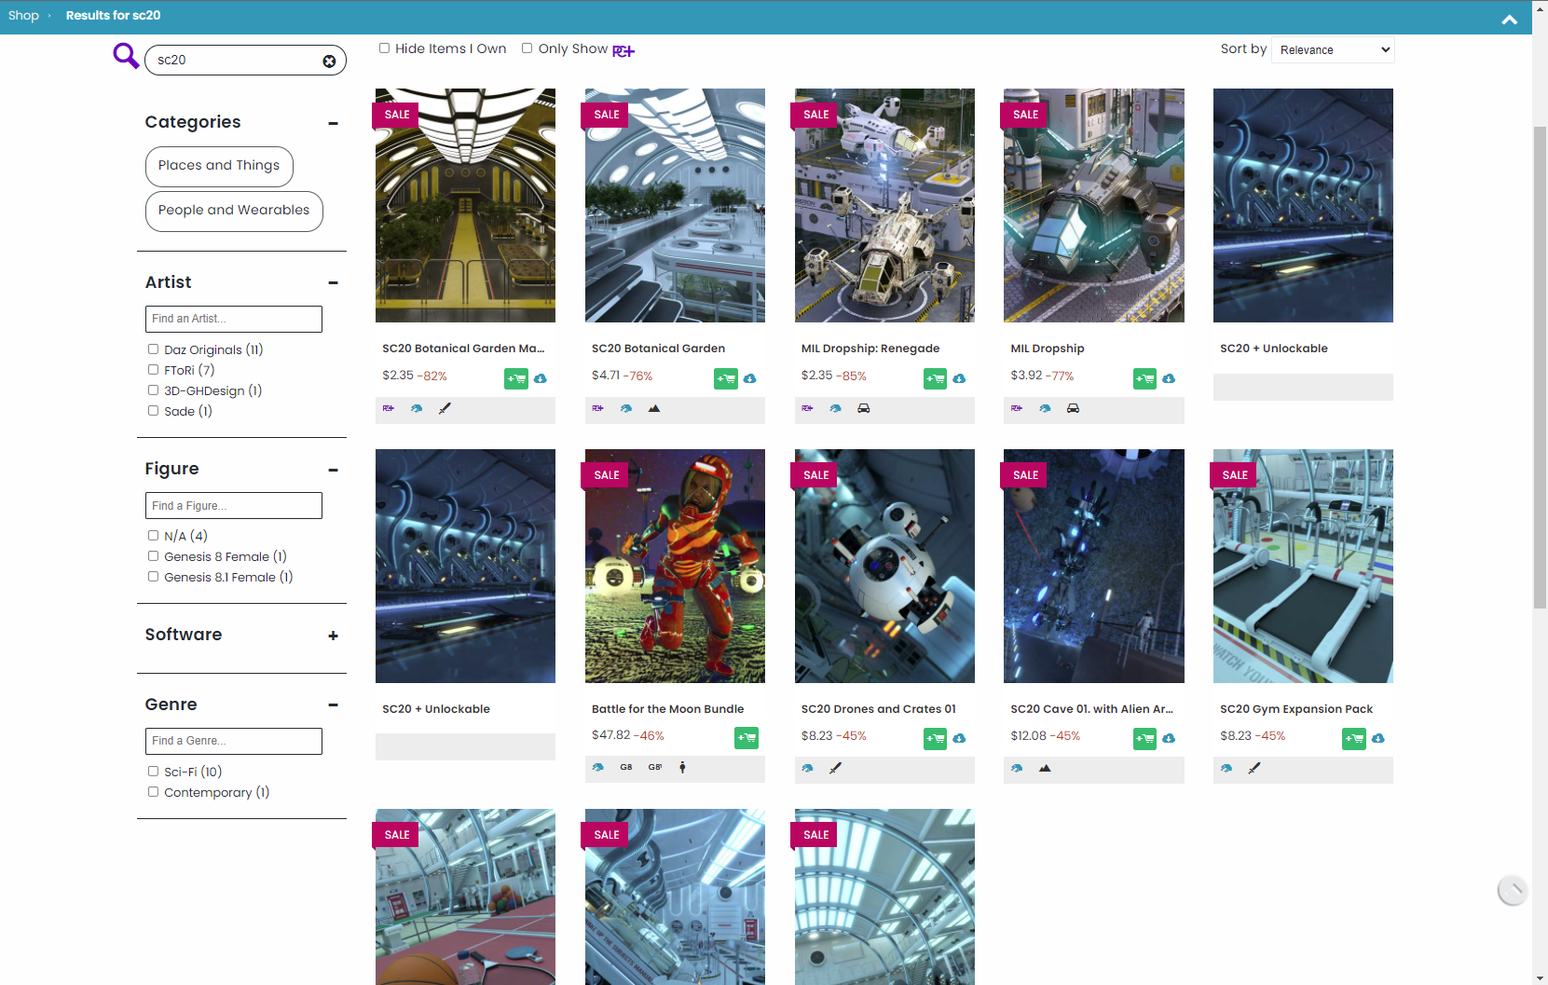
Task: Click cloud download icon for SC20 Gym Expansion Pack
Action: 1377,738
